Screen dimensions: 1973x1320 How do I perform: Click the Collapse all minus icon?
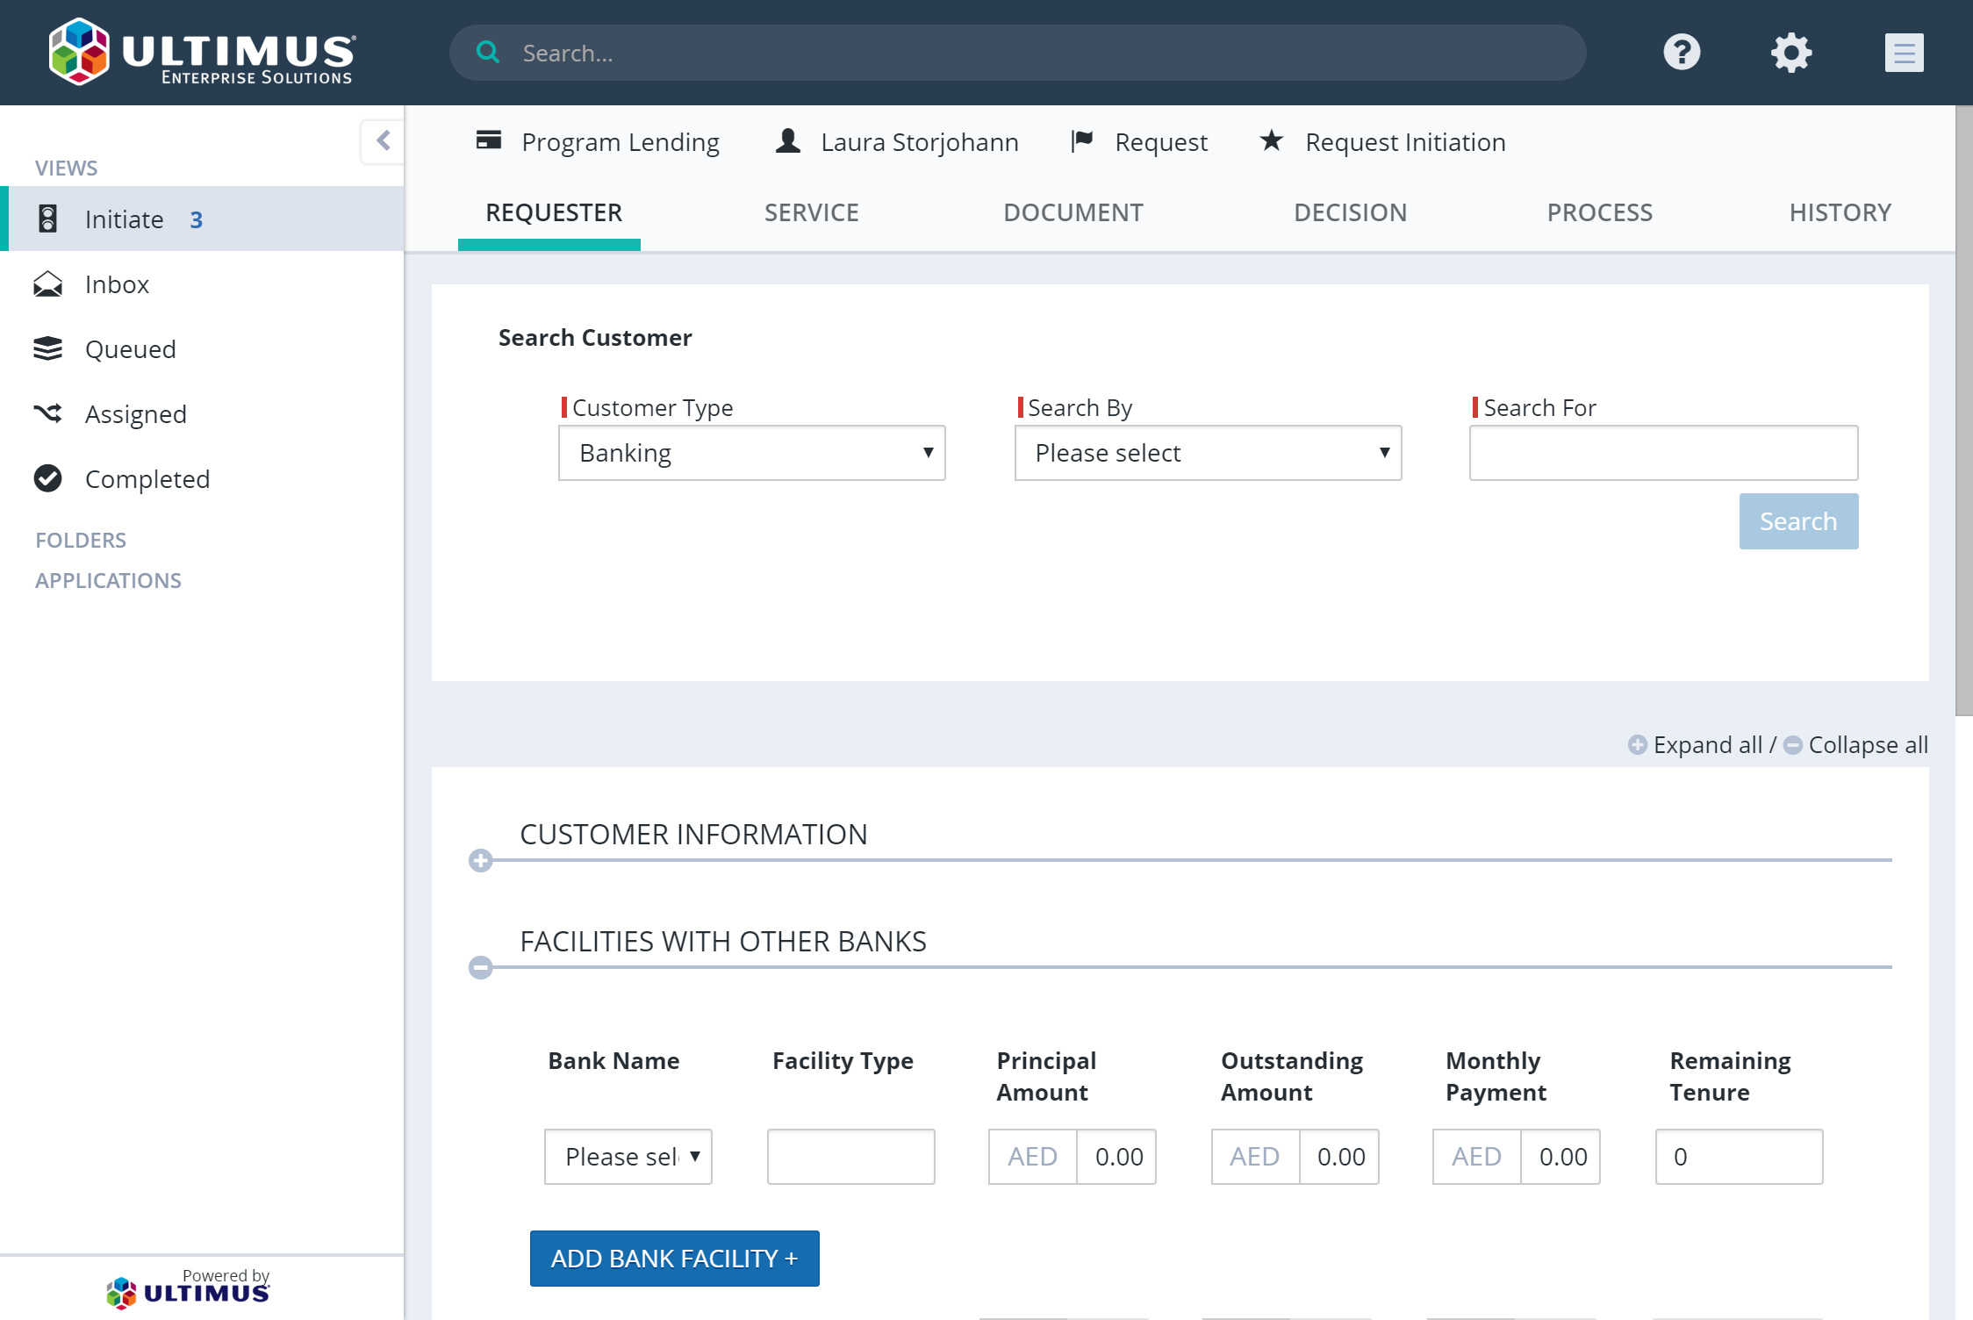pos(1793,745)
